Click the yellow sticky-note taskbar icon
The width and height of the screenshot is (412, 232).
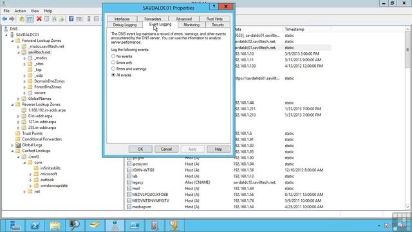[95, 226]
